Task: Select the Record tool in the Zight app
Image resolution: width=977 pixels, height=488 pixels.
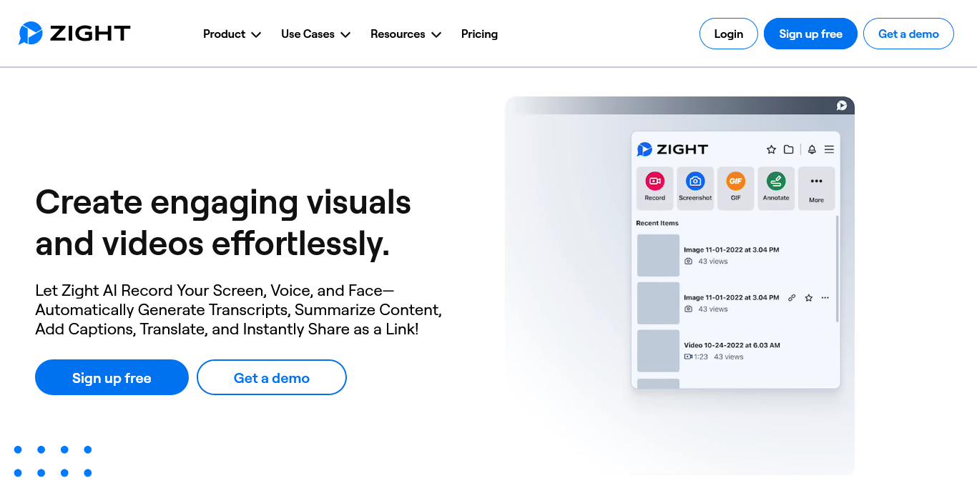Action: [654, 188]
